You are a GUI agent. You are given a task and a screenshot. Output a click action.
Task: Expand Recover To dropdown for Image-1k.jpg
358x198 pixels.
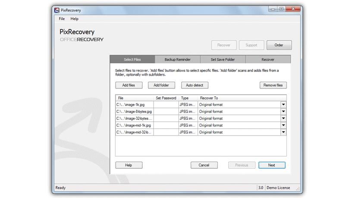283,105
